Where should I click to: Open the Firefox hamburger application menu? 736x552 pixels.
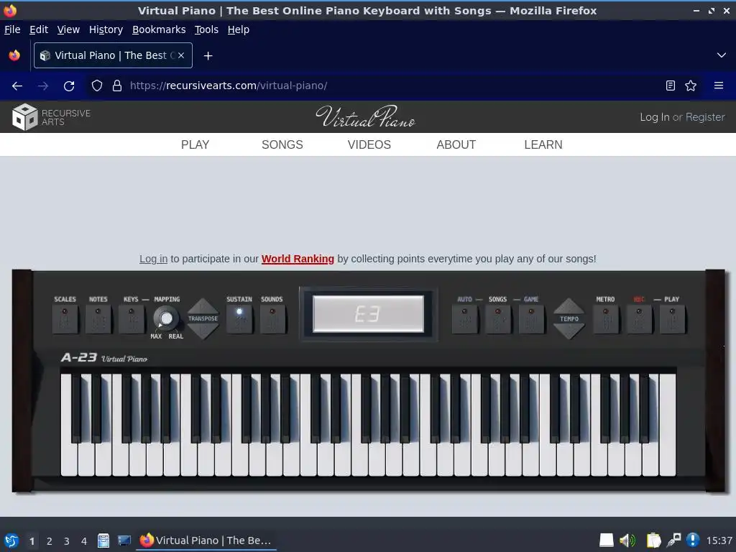pyautogui.click(x=719, y=86)
